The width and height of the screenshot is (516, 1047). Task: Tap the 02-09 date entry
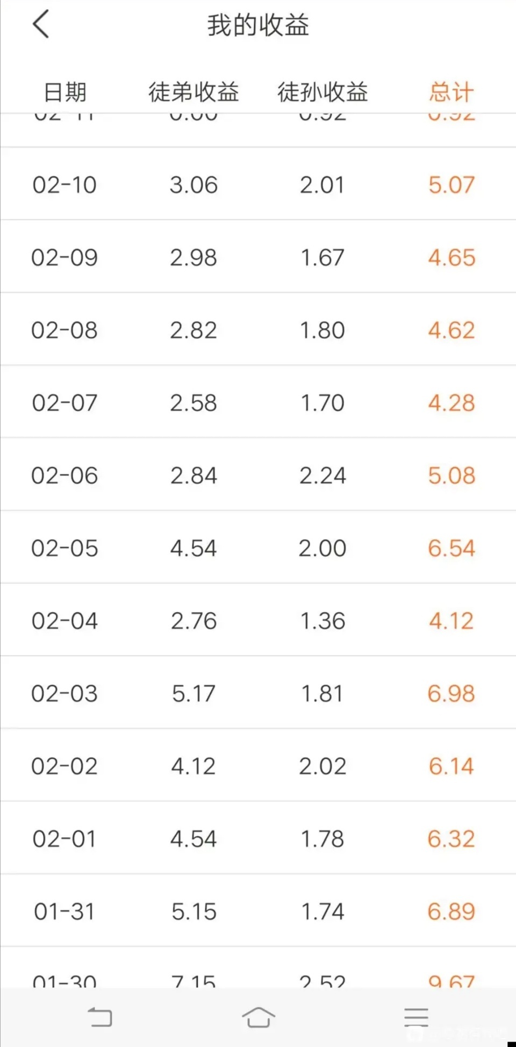64,257
